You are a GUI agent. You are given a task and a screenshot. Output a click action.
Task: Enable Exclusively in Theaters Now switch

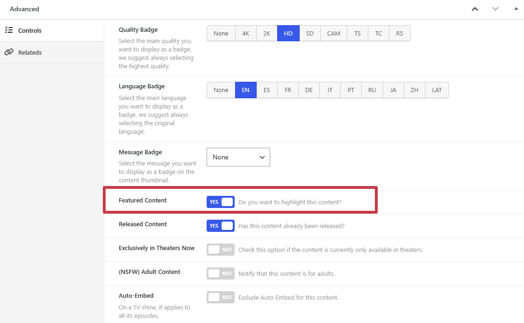point(221,250)
